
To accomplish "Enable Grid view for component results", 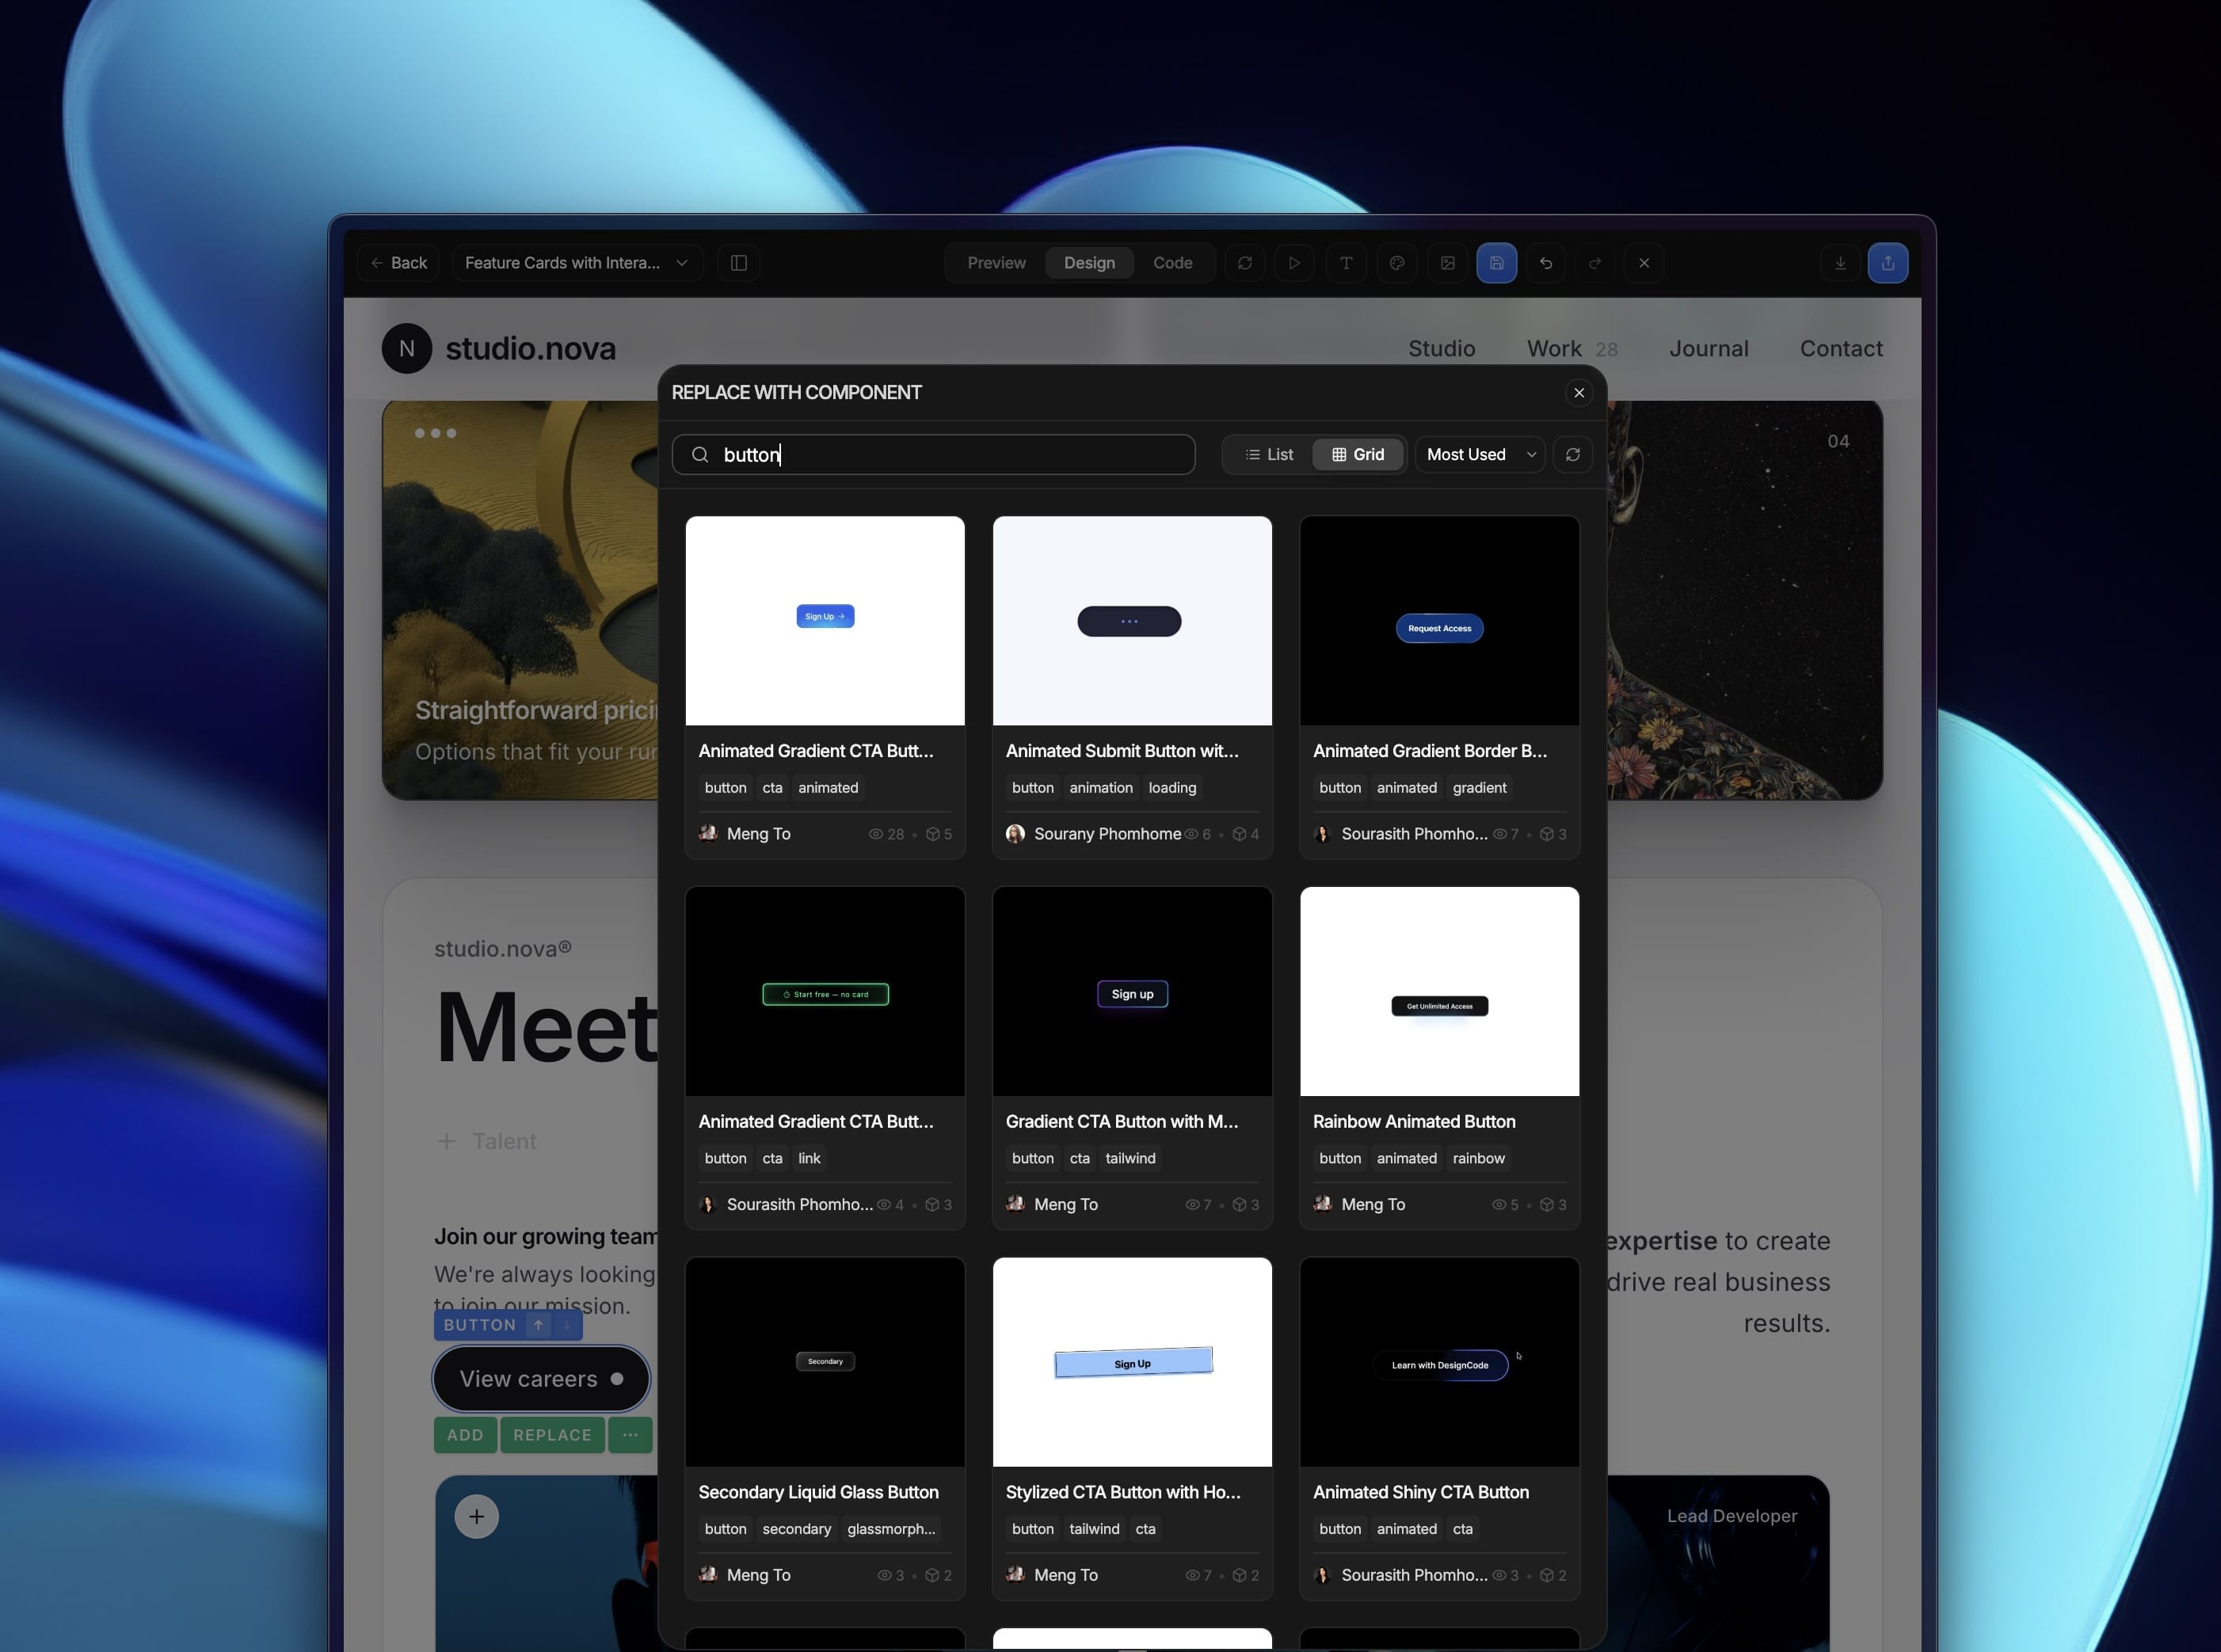I will (x=1356, y=454).
